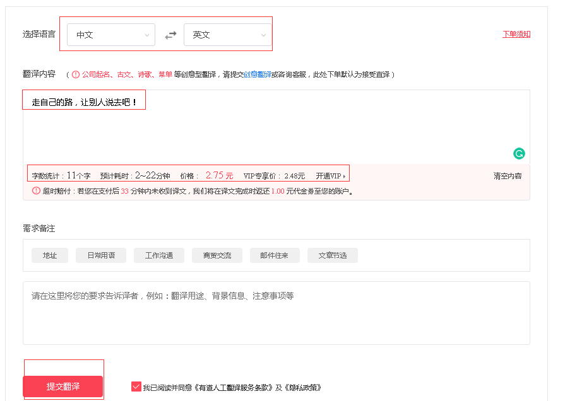The height and width of the screenshot is (401, 565).
Task: Open the 下单须知 link
Action: click(516, 34)
